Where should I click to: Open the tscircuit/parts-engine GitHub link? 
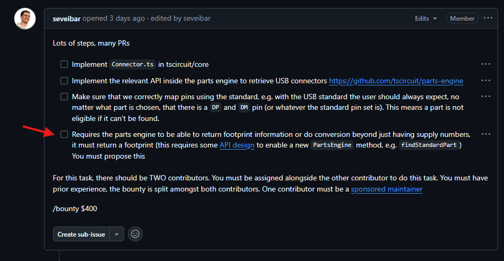point(396,81)
